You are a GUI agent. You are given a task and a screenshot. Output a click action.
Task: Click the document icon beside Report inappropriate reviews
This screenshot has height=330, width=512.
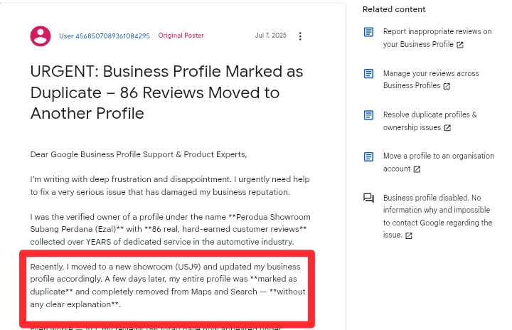pyautogui.click(x=368, y=32)
